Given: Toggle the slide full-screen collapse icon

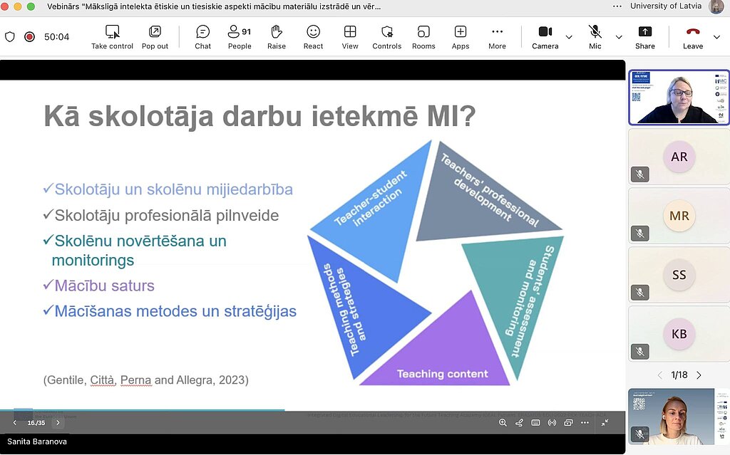Looking at the screenshot, I should pyautogui.click(x=605, y=422).
